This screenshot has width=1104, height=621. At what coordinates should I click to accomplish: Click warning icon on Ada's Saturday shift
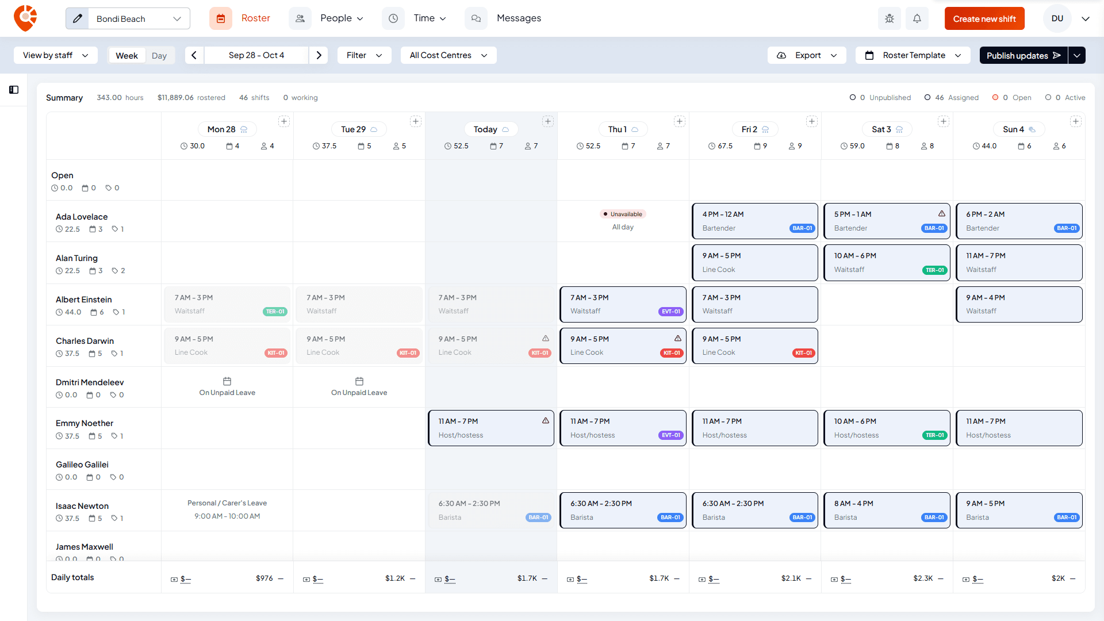click(x=942, y=214)
